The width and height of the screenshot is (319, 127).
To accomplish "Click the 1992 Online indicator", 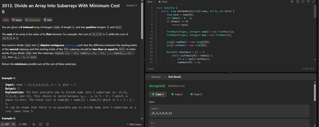I will (135, 124).
